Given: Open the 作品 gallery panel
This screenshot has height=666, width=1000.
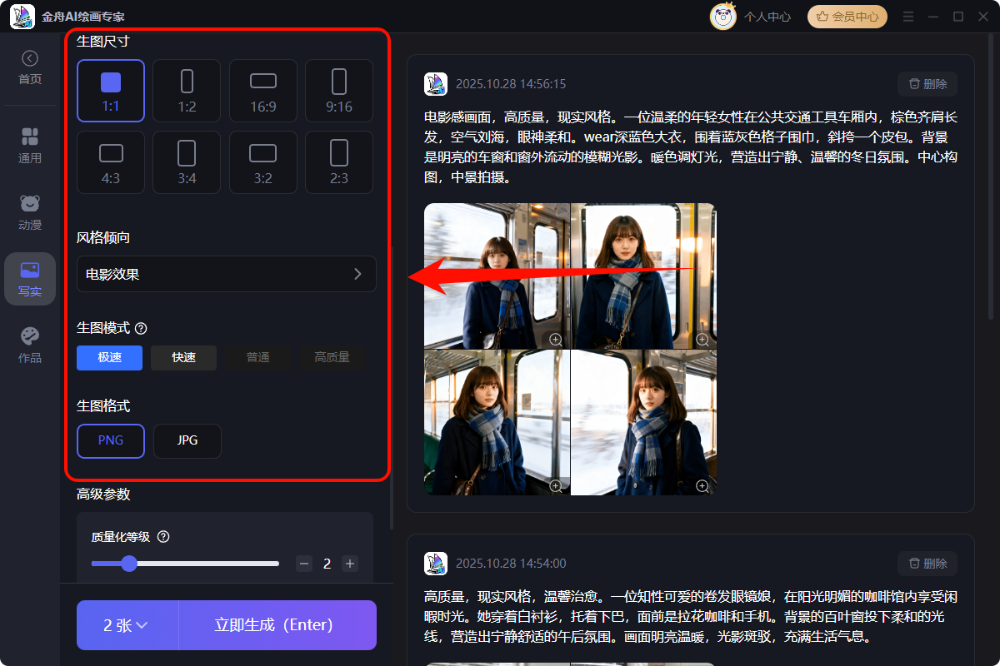Looking at the screenshot, I should click(30, 343).
